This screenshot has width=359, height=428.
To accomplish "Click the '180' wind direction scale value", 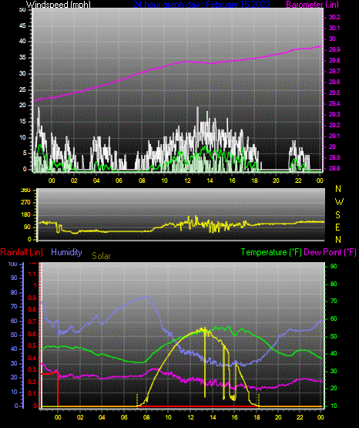I will pos(26,215).
